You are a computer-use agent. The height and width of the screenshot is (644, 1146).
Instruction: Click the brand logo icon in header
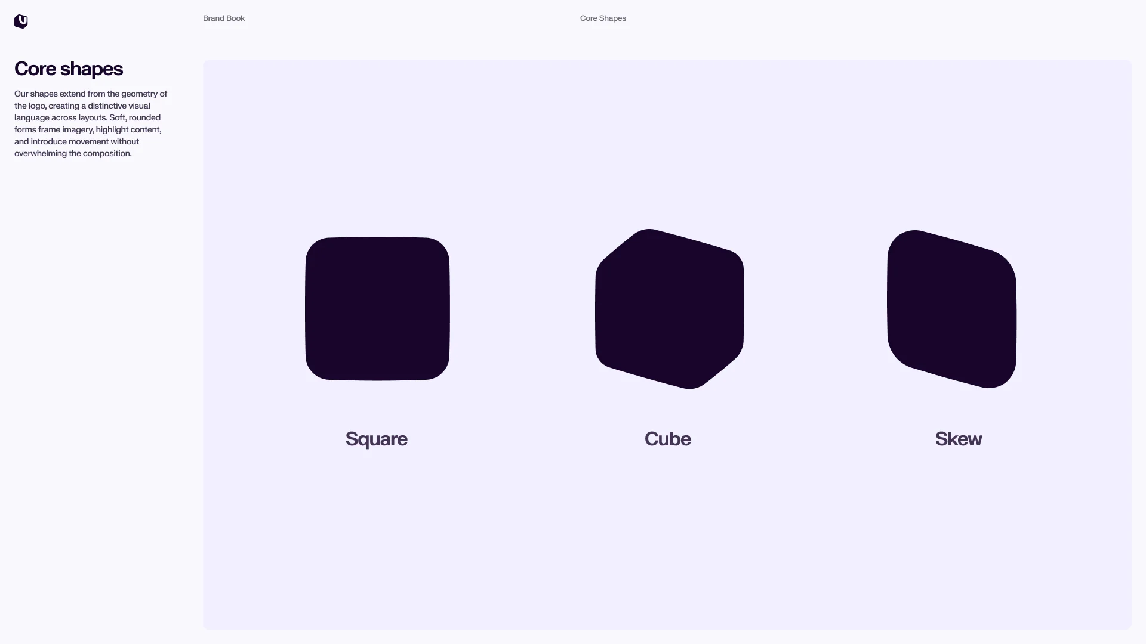[x=21, y=21]
